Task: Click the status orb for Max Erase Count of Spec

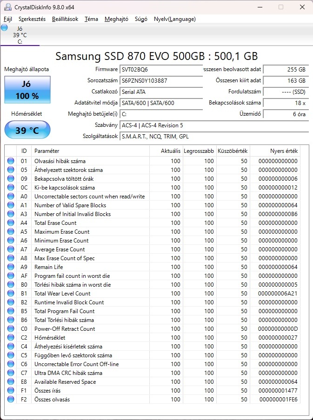Action: click(x=11, y=258)
